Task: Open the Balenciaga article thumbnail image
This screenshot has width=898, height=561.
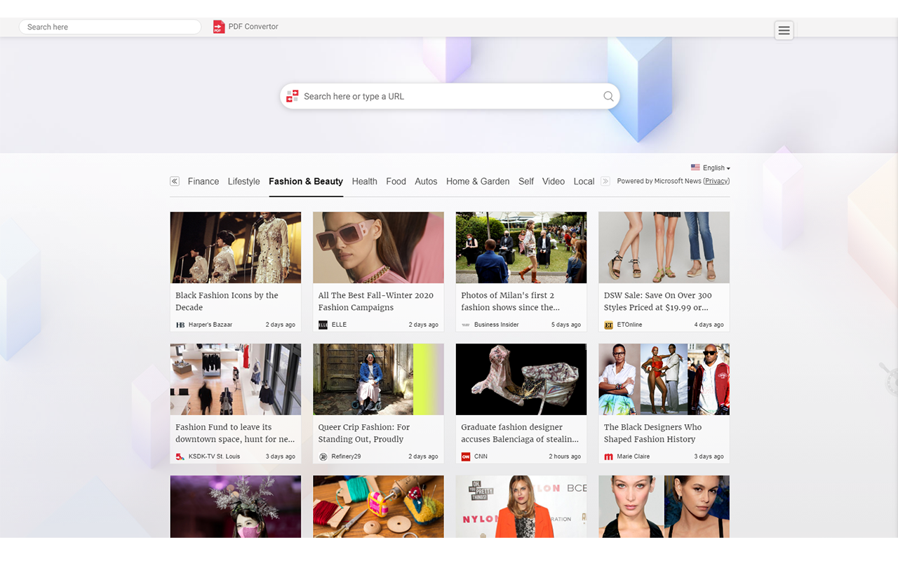Action: click(521, 379)
